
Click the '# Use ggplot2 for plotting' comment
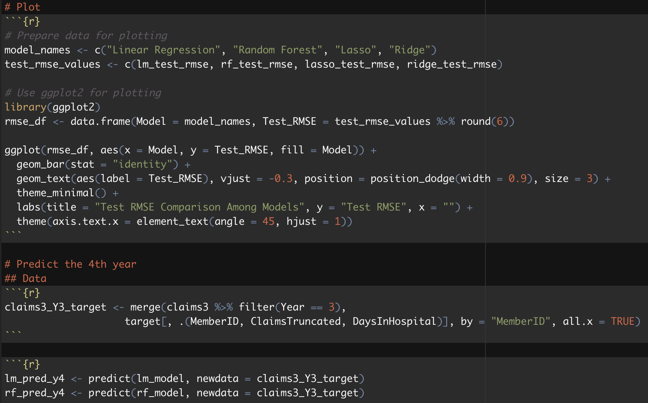(x=83, y=93)
